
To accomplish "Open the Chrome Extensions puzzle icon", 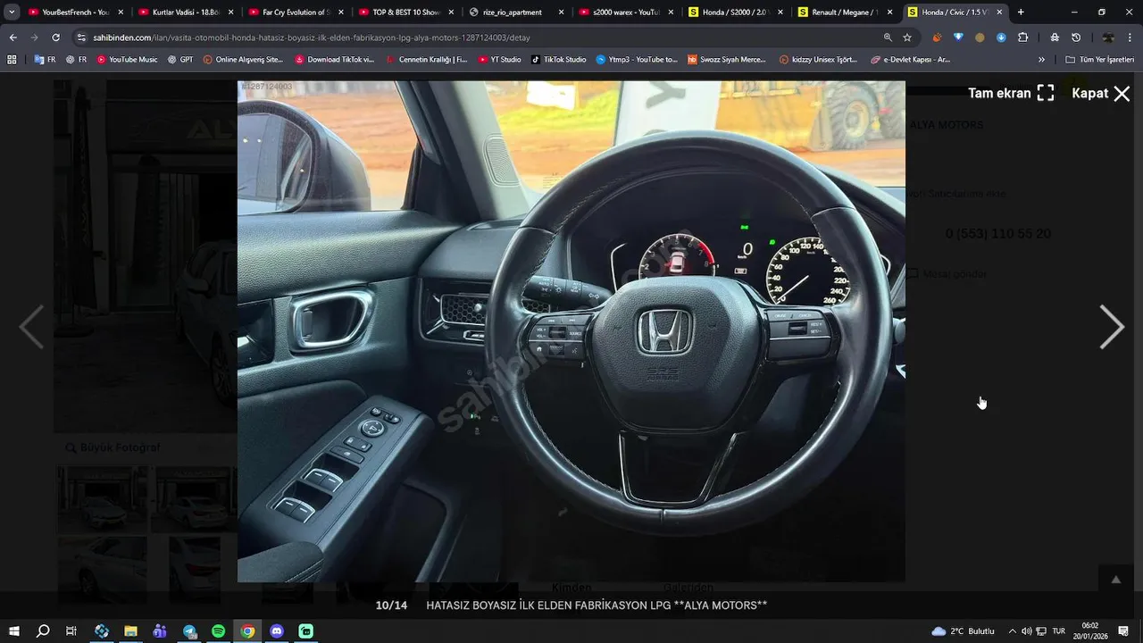I will point(1023,38).
